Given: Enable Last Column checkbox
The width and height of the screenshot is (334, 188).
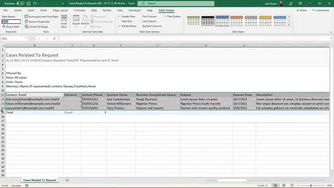Looking at the screenshot, I should click(140, 21).
